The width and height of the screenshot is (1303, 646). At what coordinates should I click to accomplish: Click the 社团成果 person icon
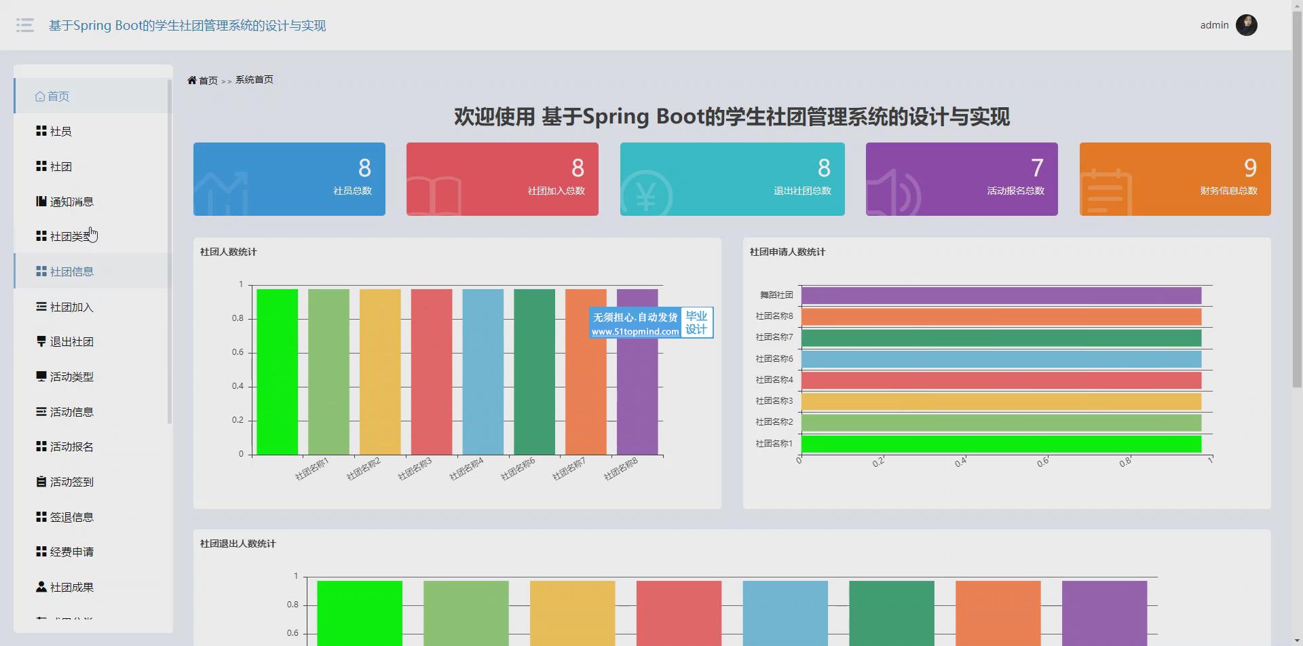click(41, 587)
